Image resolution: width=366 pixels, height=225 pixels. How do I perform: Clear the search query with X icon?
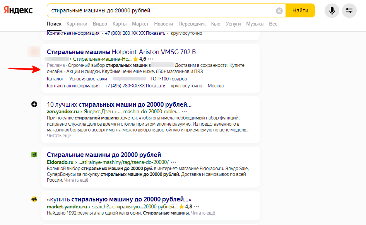[x=279, y=11]
